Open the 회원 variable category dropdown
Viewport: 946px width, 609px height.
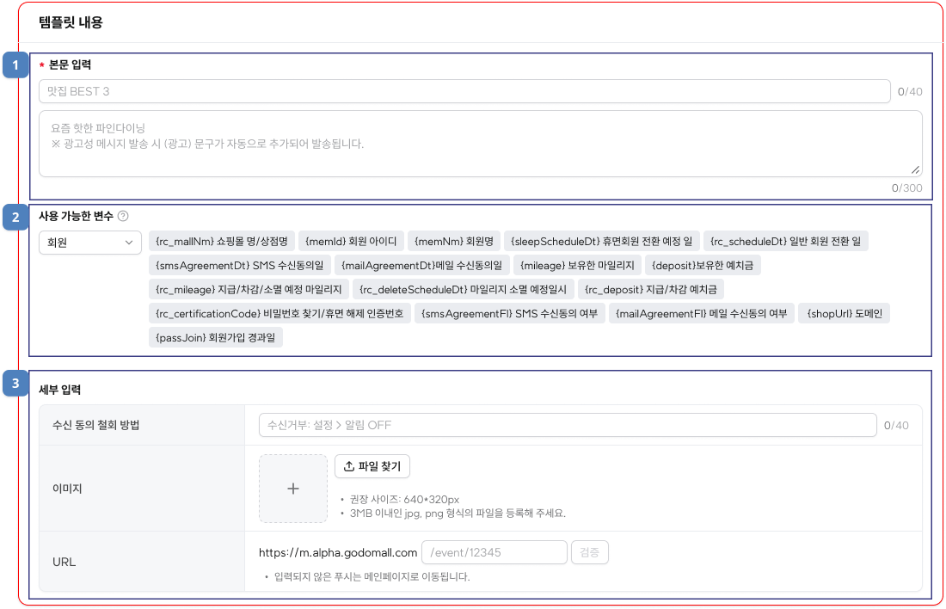90,243
